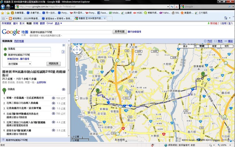Pan the map up with the arrow control
Viewport: 235px width, 147px height.
(x=77, y=47)
